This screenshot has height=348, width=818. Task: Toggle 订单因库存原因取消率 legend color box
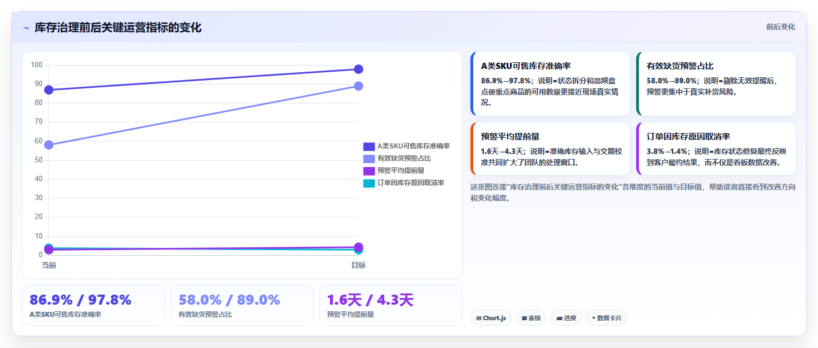pos(369,183)
